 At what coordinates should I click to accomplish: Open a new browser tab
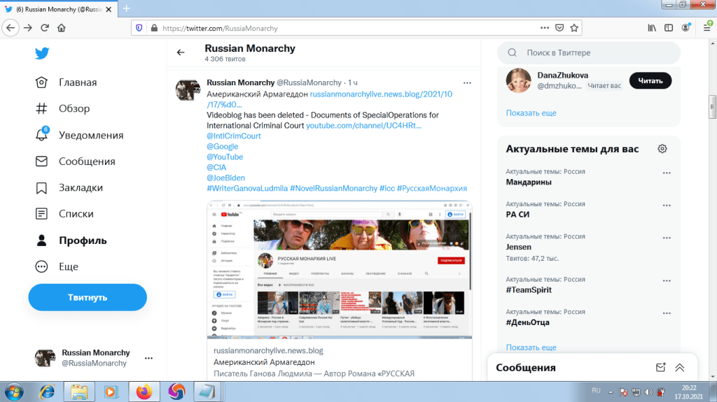pos(127,8)
